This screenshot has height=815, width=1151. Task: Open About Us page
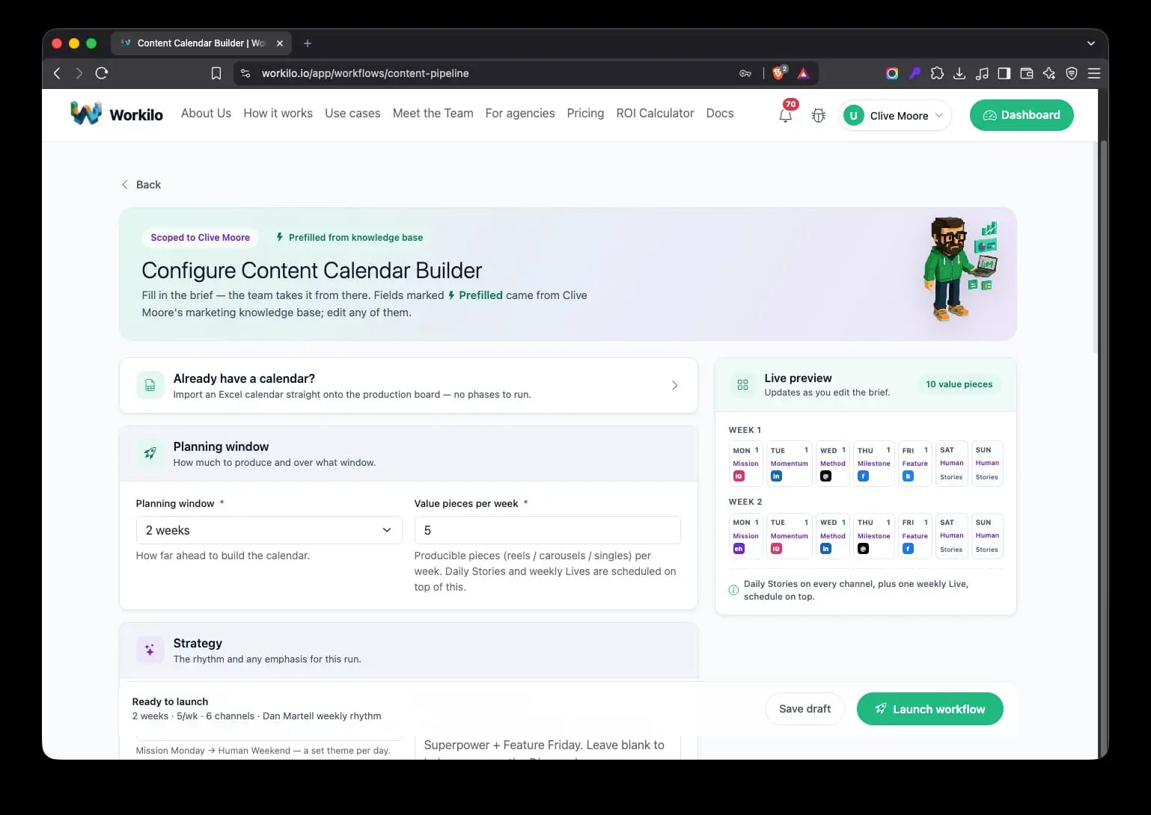[206, 114]
